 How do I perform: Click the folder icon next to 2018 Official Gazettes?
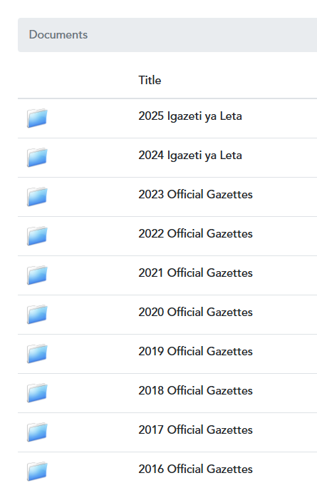point(37,392)
